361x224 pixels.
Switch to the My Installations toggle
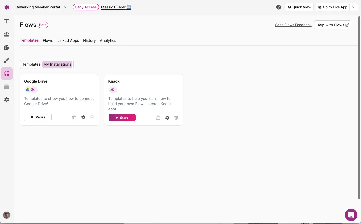(57, 64)
